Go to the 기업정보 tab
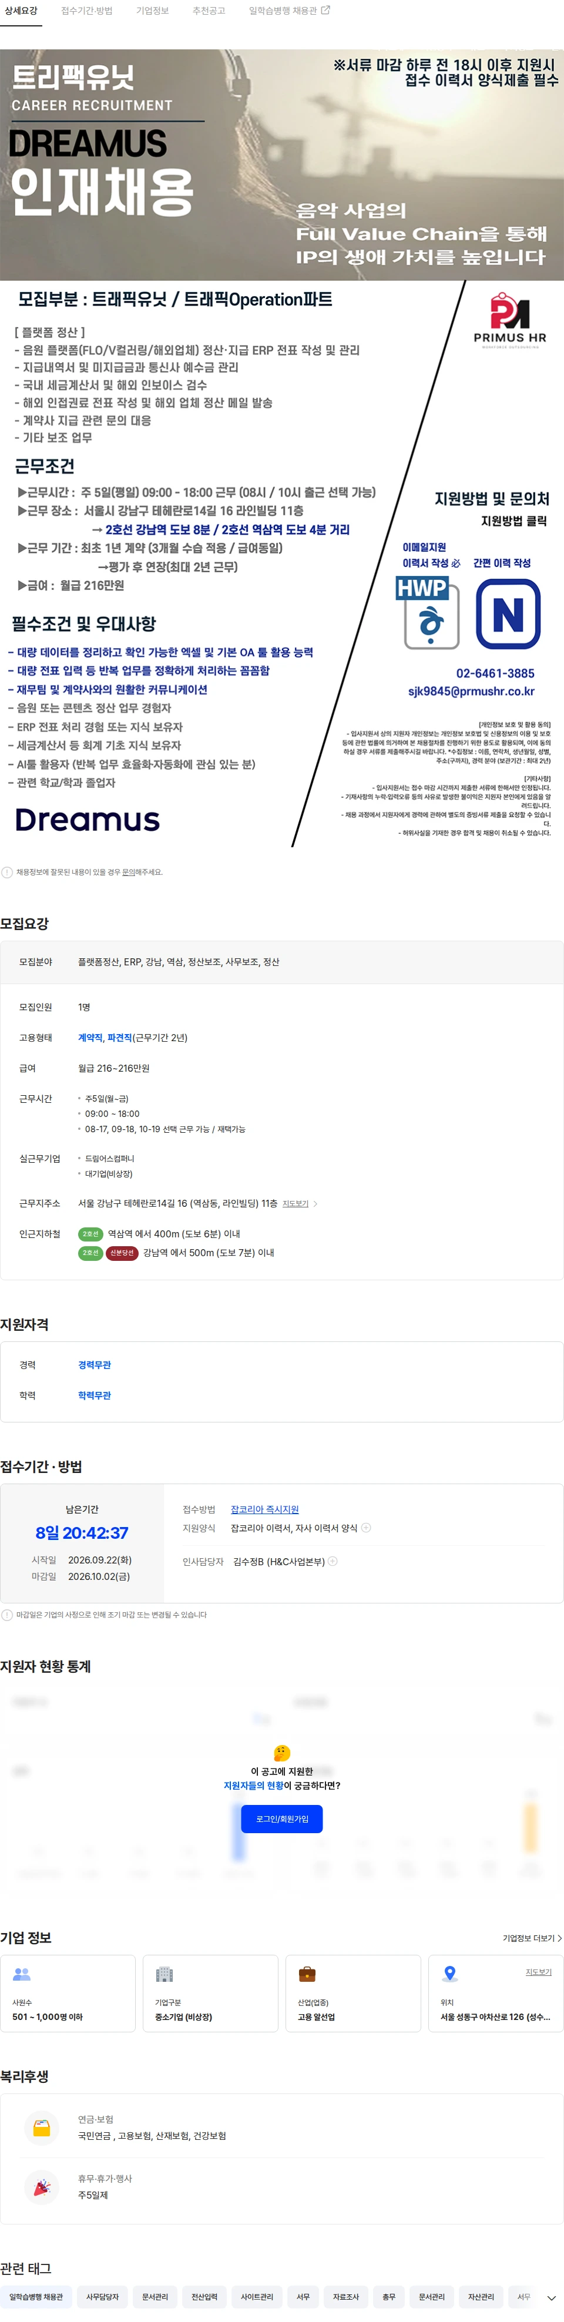The height and width of the screenshot is (2322, 564). tap(152, 11)
